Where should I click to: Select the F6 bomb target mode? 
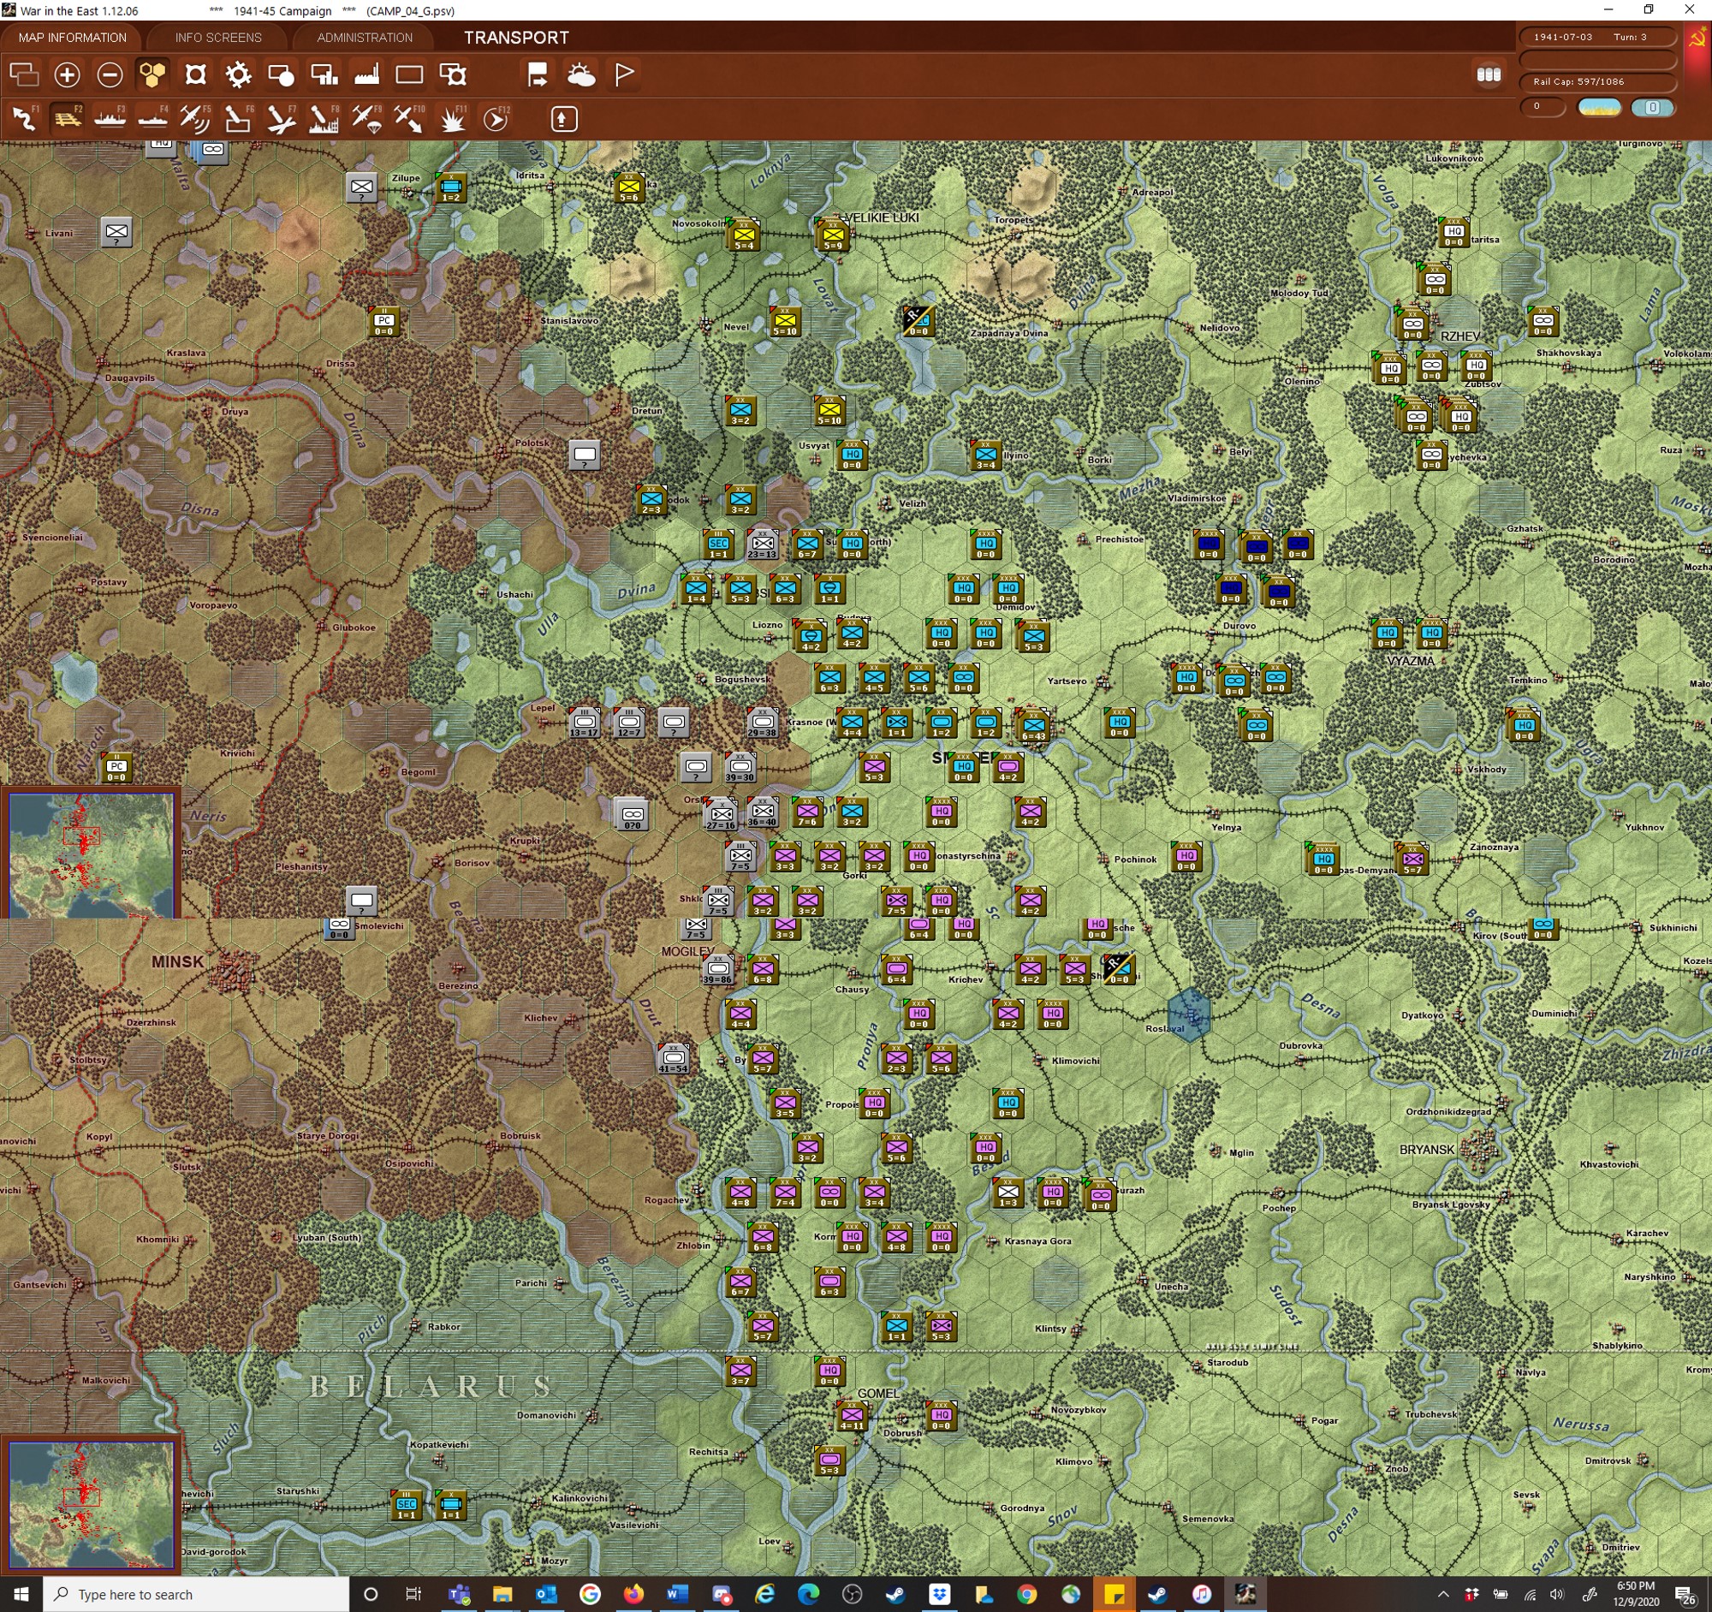pyautogui.click(x=239, y=118)
